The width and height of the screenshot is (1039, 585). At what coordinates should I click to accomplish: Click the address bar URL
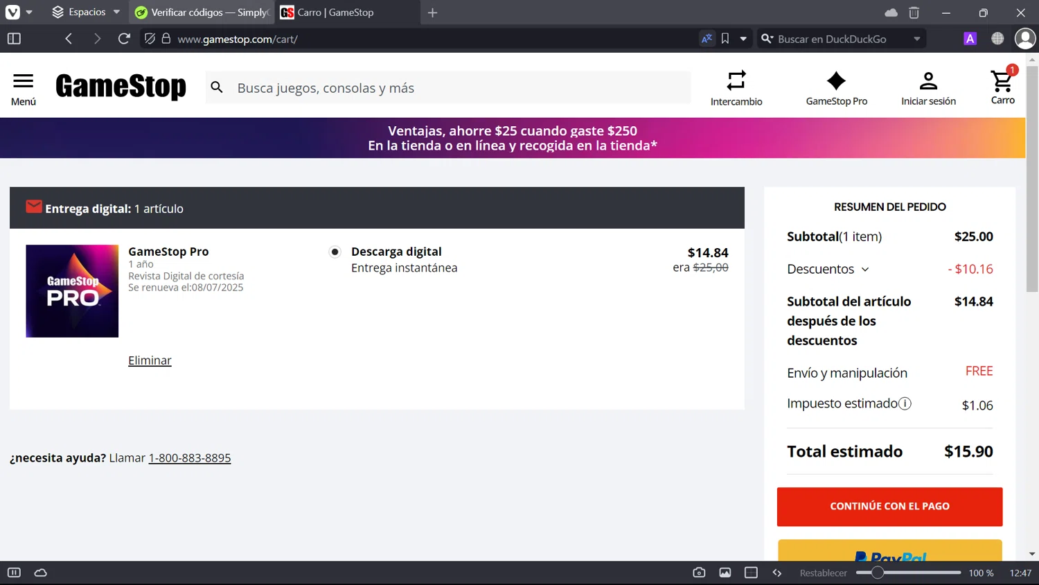click(x=238, y=40)
